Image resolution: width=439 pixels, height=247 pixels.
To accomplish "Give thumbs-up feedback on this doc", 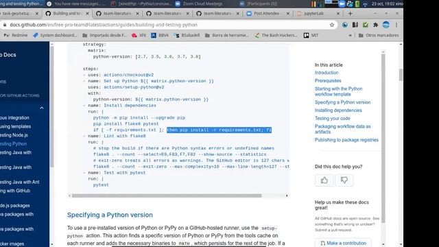I will 324,180.
